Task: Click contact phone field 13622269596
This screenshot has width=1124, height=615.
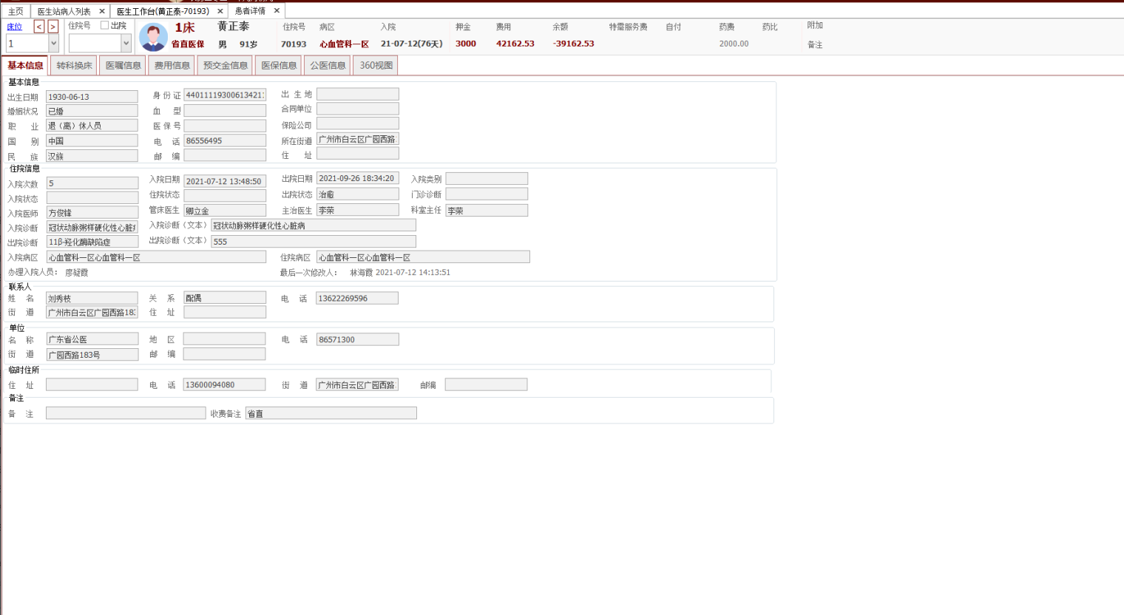Action: coord(357,298)
